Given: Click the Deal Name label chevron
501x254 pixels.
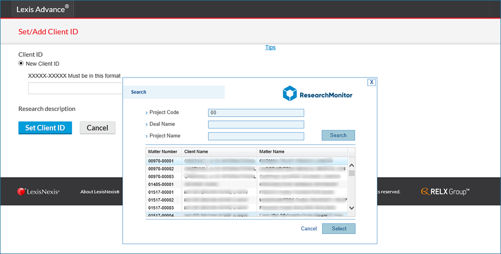Looking at the screenshot, I should (146, 124).
